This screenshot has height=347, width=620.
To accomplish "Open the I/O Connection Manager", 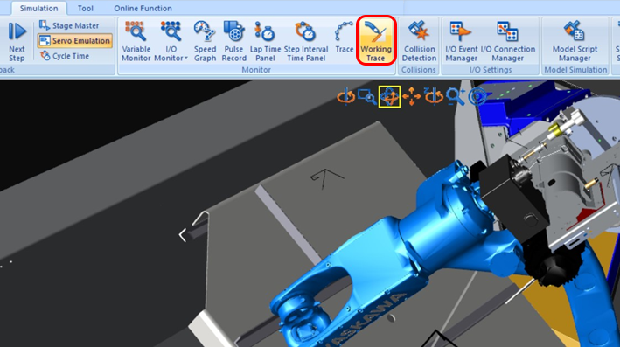I will click(x=508, y=41).
